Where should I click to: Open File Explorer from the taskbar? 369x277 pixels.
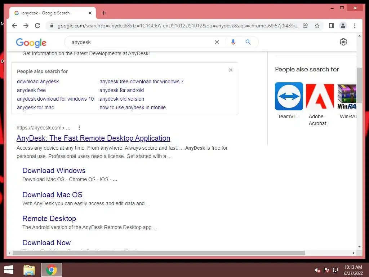point(29,270)
